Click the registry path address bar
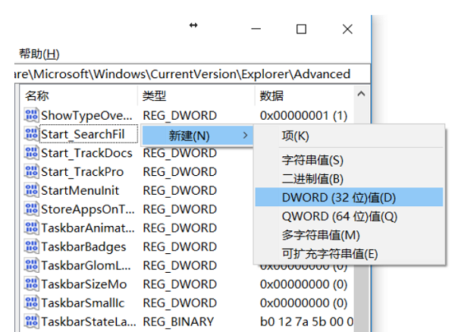This screenshot has width=455, height=332. click(x=192, y=74)
